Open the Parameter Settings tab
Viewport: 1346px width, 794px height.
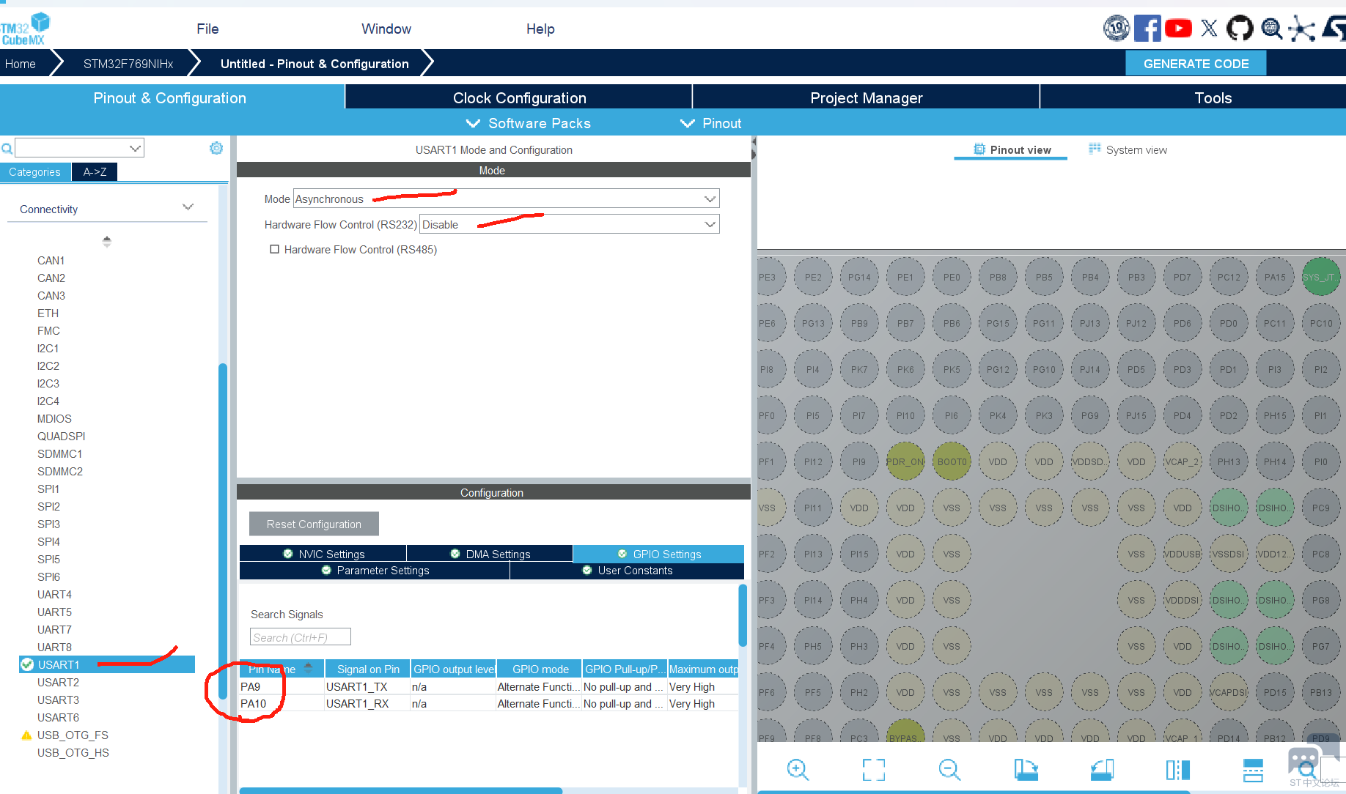(375, 571)
